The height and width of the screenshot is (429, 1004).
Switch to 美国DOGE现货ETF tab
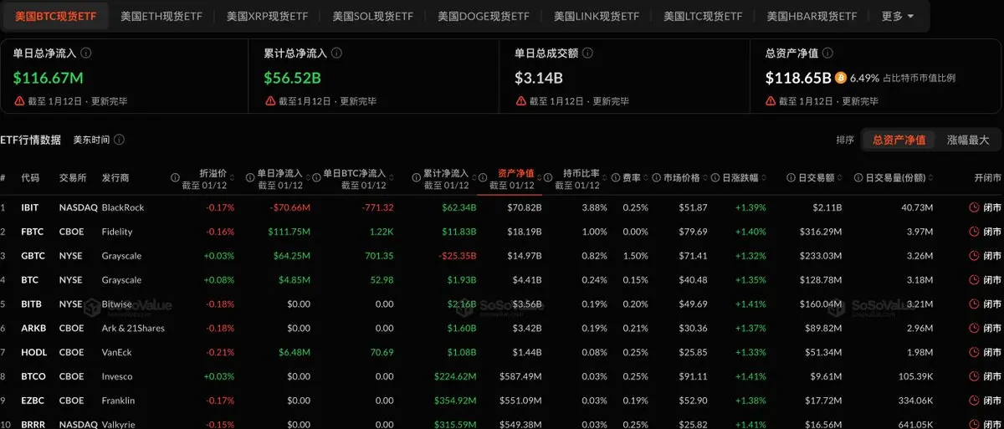coord(483,16)
